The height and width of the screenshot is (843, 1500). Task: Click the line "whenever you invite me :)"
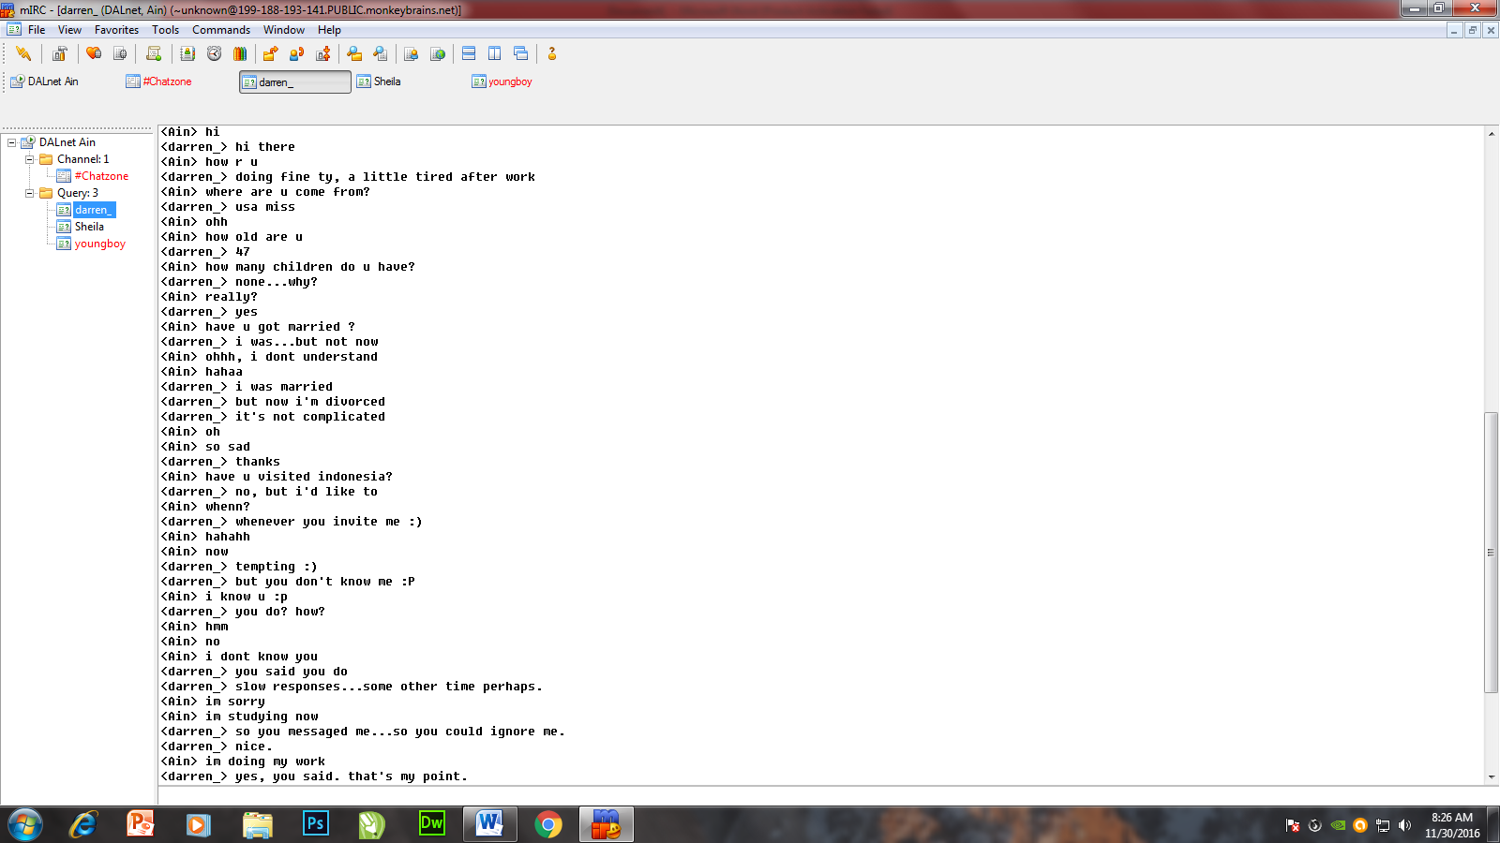coord(329,522)
